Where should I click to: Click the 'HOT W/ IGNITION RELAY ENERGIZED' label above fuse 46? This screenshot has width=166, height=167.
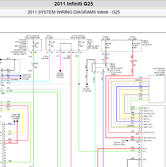pyautogui.click(x=33, y=37)
